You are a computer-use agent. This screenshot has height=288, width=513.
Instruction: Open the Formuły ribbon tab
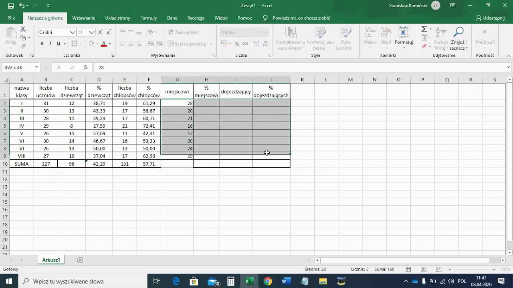point(148,18)
